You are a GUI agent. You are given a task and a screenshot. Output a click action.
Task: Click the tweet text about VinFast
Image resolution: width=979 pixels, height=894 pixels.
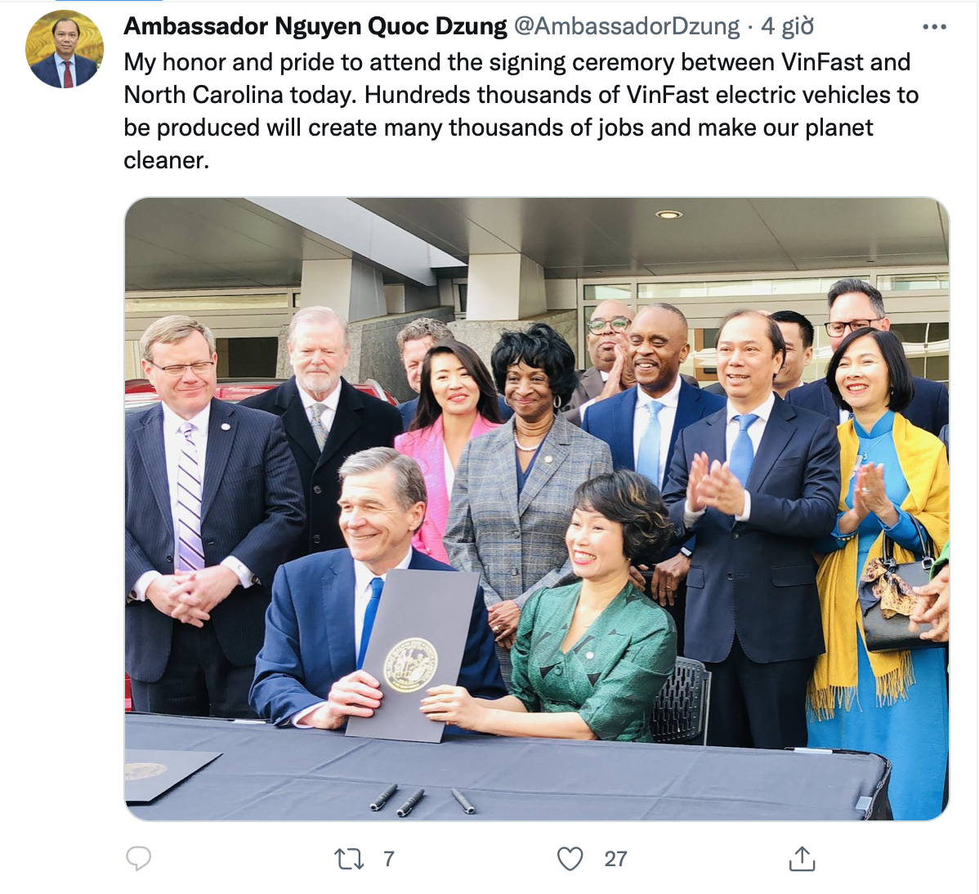click(x=521, y=111)
